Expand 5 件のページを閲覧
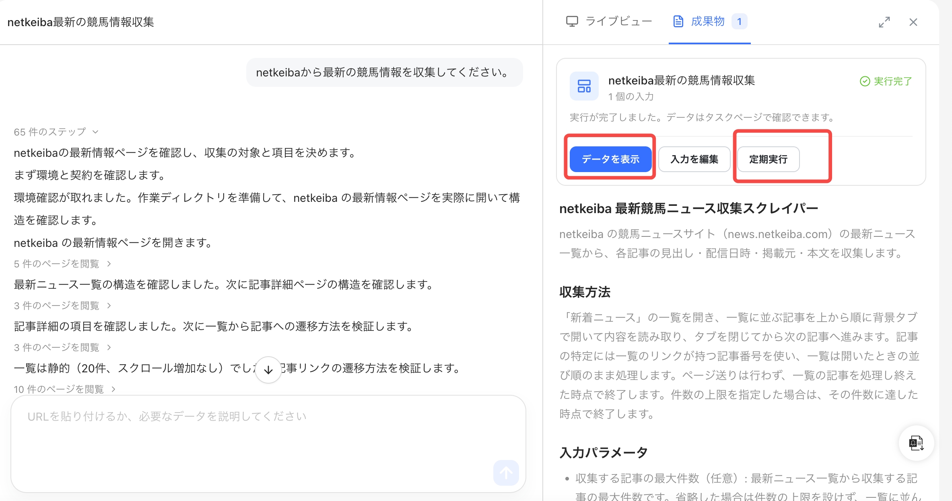 [x=62, y=264]
